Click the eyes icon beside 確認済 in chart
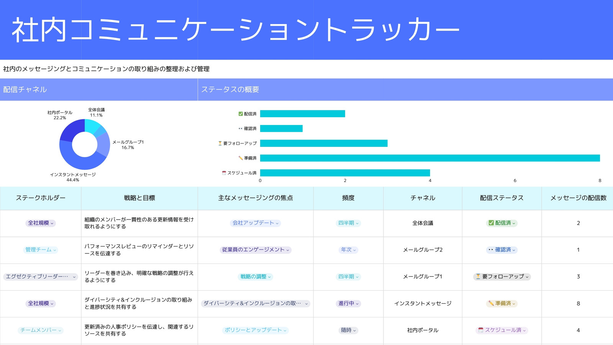This screenshot has width=613, height=345. click(x=241, y=128)
